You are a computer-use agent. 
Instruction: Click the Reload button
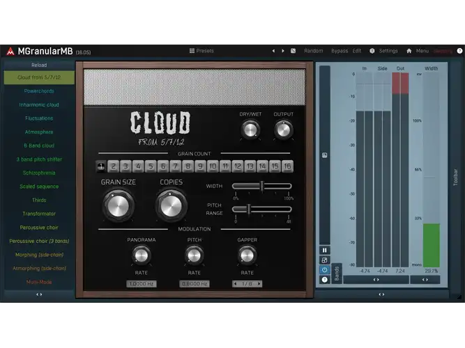tap(39, 65)
